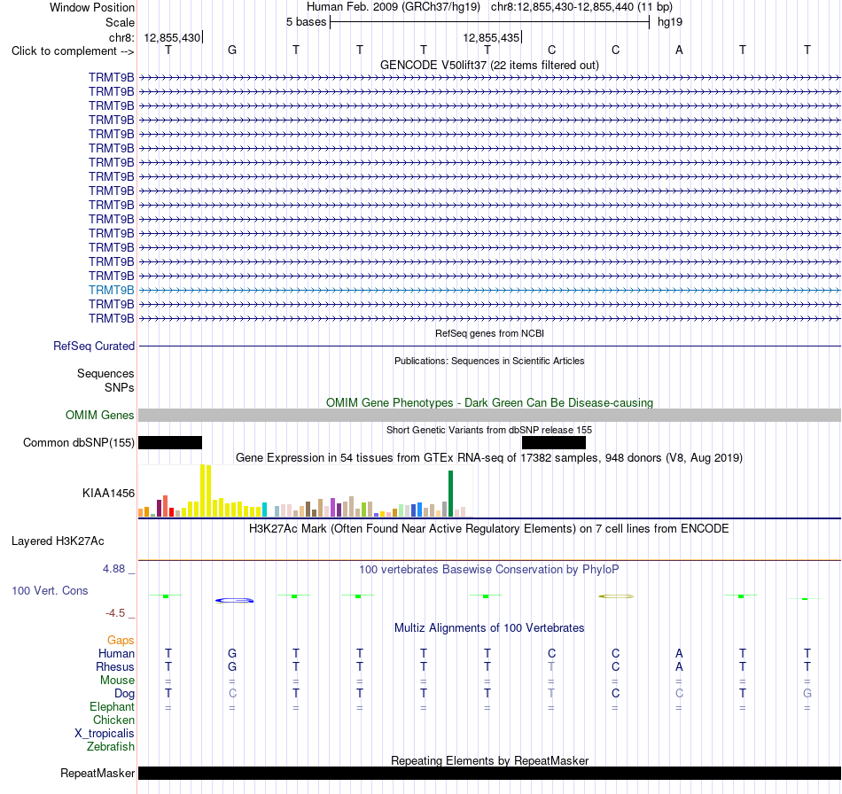Click the blue PhyloP oval marker
Screen dimensions: 842x794
click(x=235, y=600)
